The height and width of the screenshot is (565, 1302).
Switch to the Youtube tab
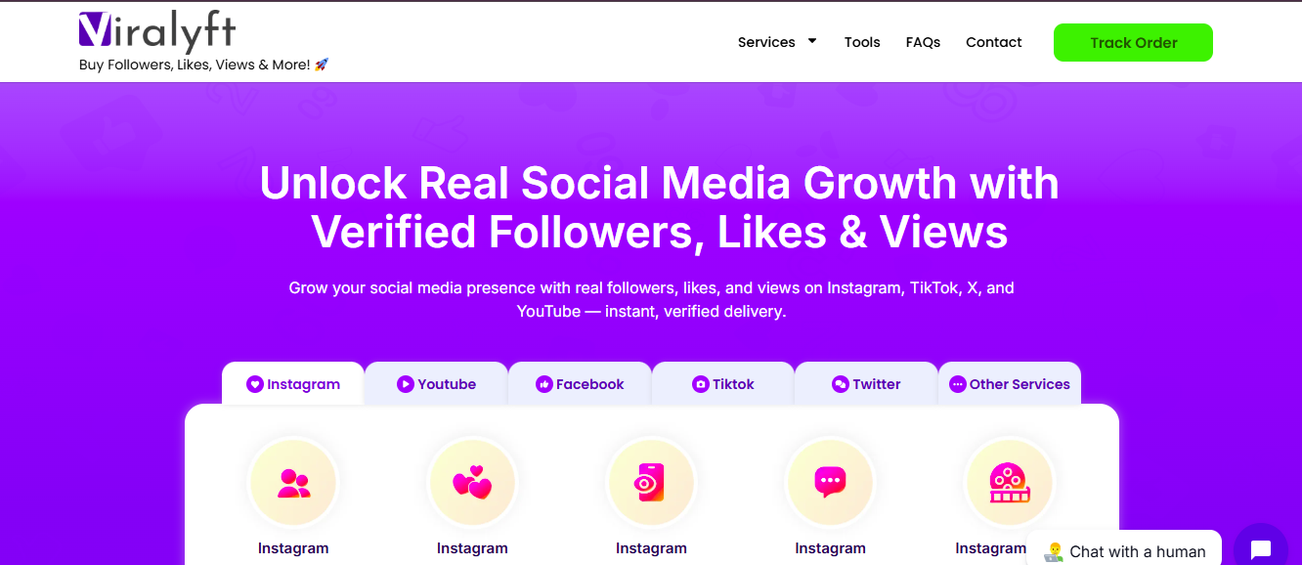click(436, 384)
